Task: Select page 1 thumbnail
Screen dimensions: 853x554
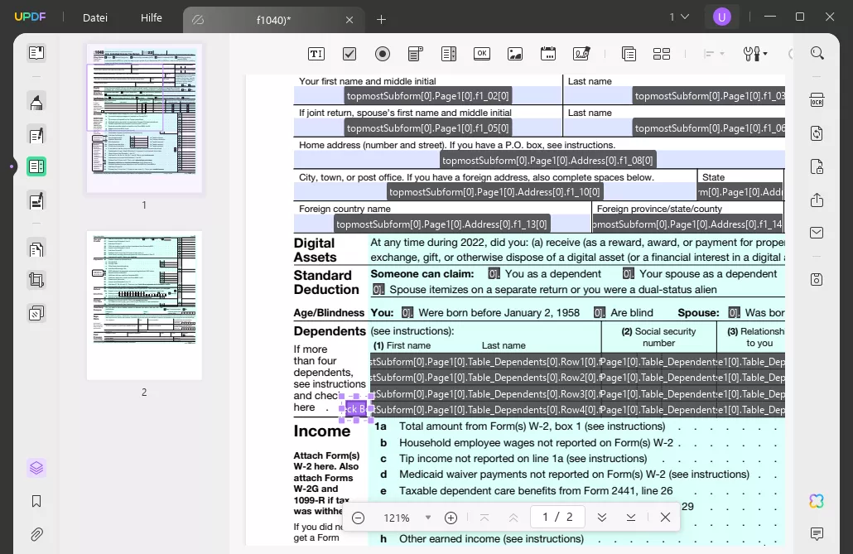Action: (144, 118)
